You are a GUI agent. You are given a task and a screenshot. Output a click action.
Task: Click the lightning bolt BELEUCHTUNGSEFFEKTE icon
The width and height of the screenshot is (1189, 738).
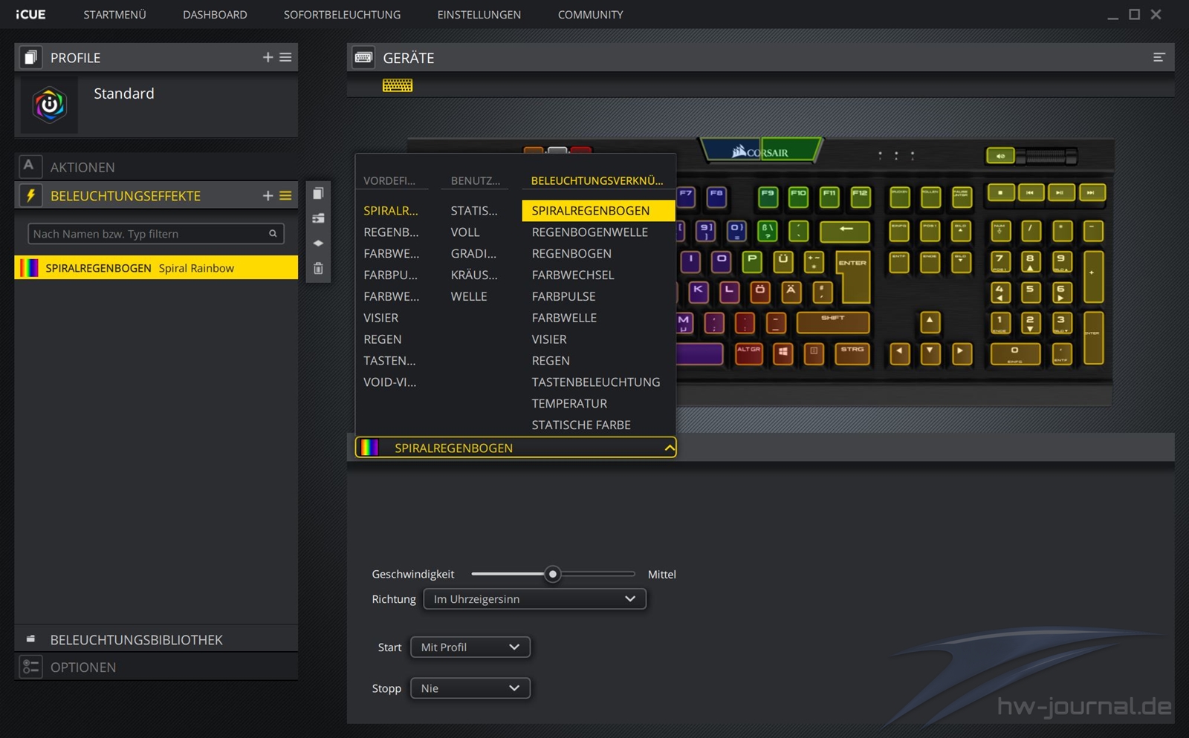30,195
